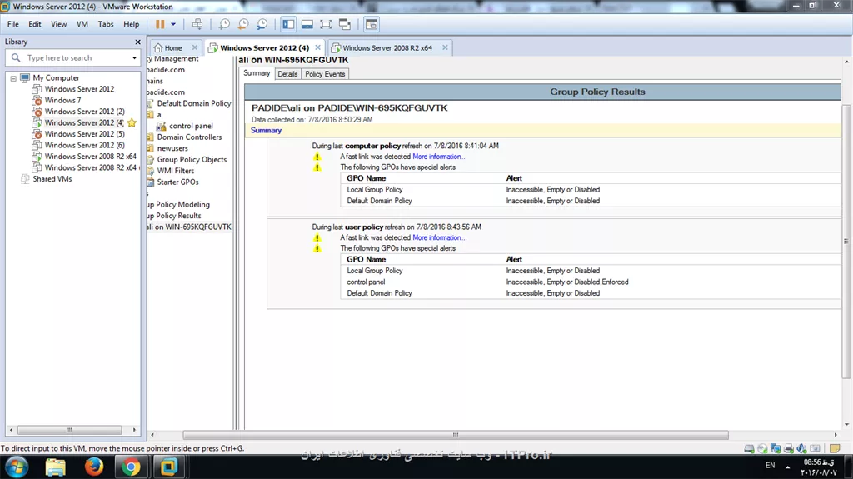Select WMI Filters node
The width and height of the screenshot is (853, 479).
[175, 171]
